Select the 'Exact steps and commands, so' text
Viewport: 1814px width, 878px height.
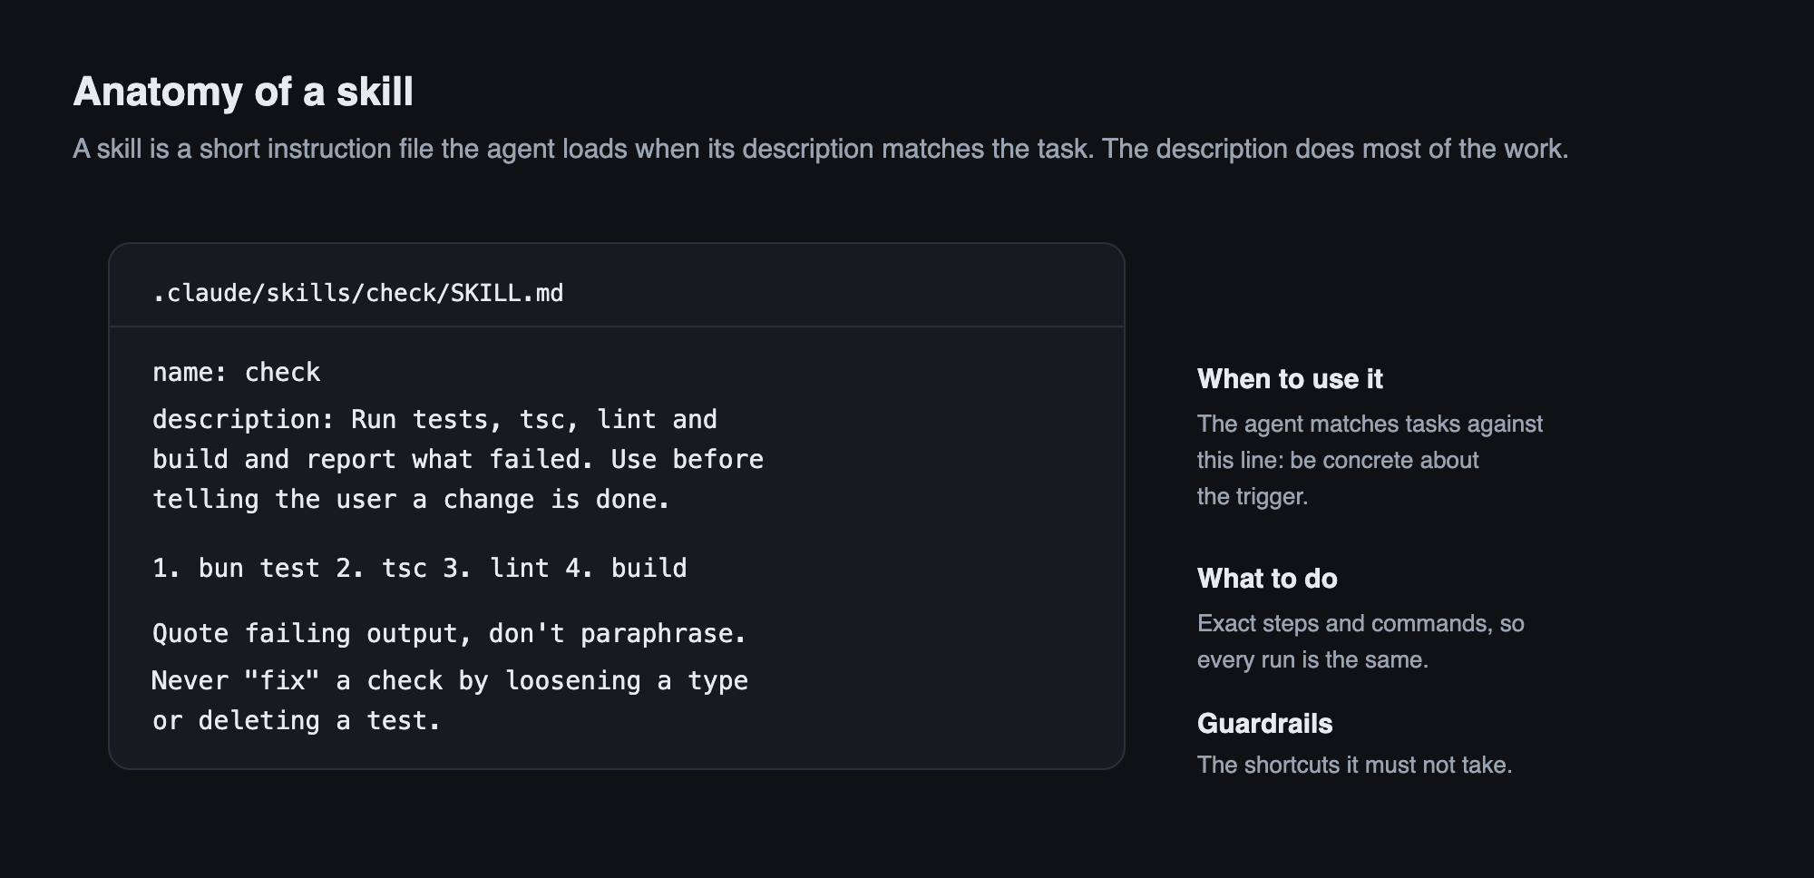pos(1360,623)
